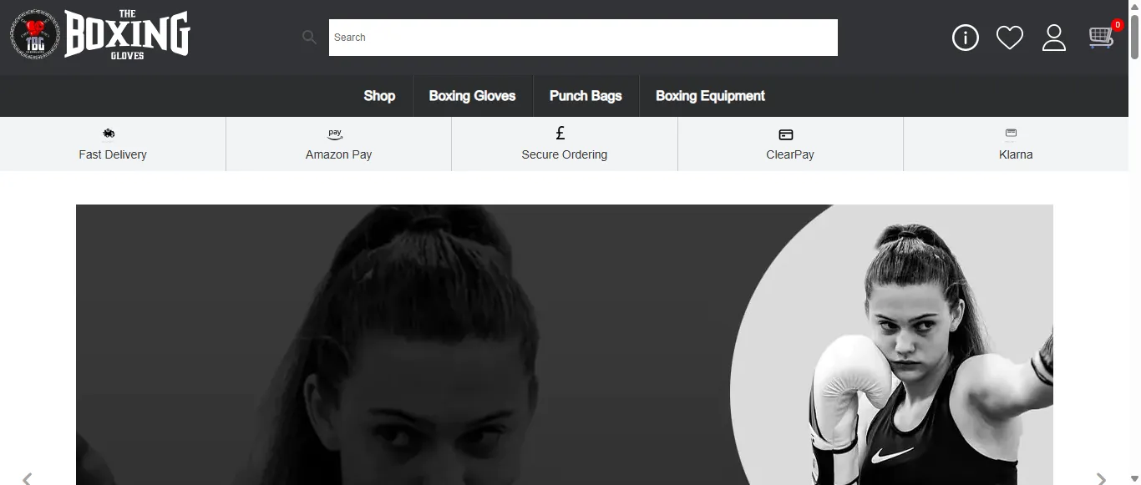The height and width of the screenshot is (485, 1141).
Task: Click the ClearPay card icon
Action: point(785,133)
